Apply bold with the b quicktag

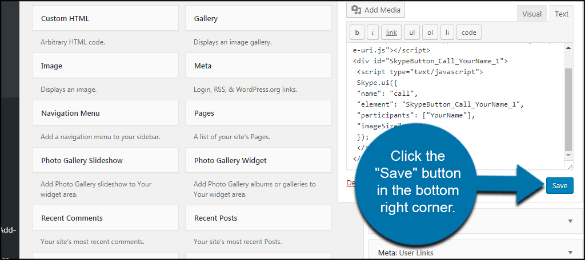click(x=357, y=32)
